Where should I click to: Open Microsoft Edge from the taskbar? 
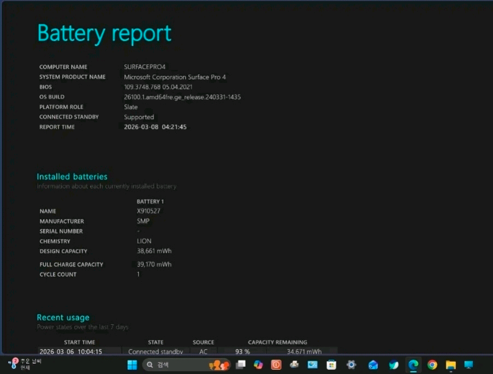[413, 364]
